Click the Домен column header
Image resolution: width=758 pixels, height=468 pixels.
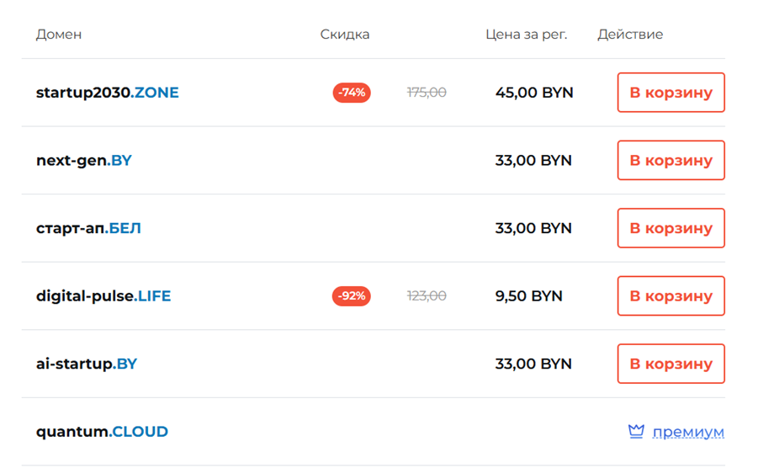pyautogui.click(x=59, y=35)
